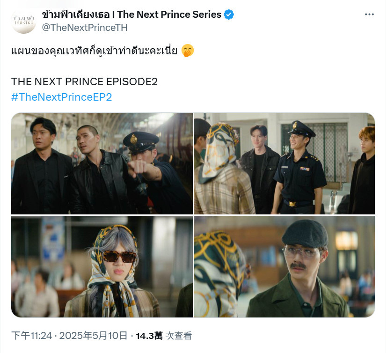Click the hooded man at second photo edge
The height and width of the screenshot is (353, 387).
click(363, 170)
